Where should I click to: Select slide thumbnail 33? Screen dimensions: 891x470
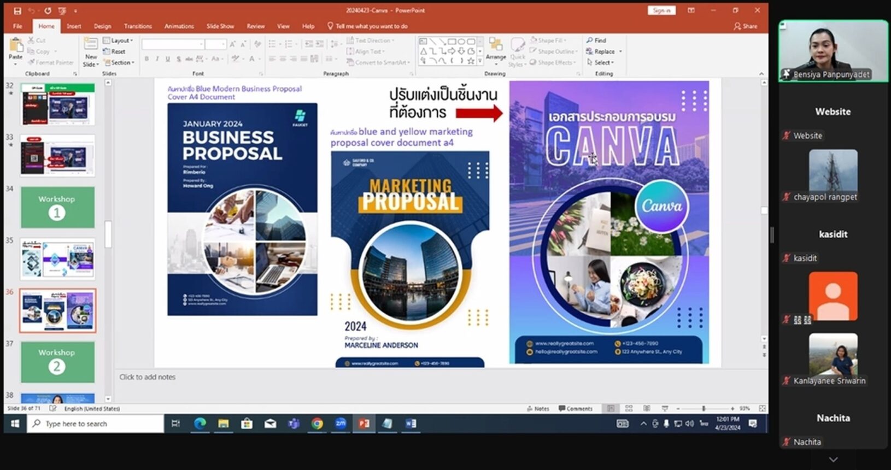coord(57,156)
